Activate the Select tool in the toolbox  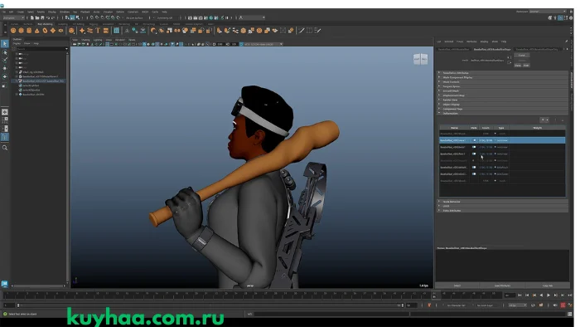click(x=5, y=44)
